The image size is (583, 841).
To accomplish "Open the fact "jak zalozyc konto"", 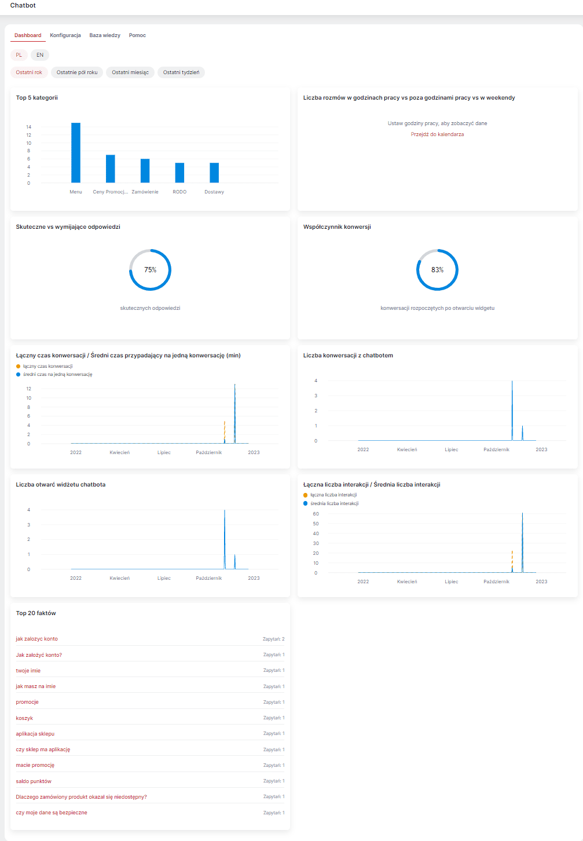I will pos(37,639).
